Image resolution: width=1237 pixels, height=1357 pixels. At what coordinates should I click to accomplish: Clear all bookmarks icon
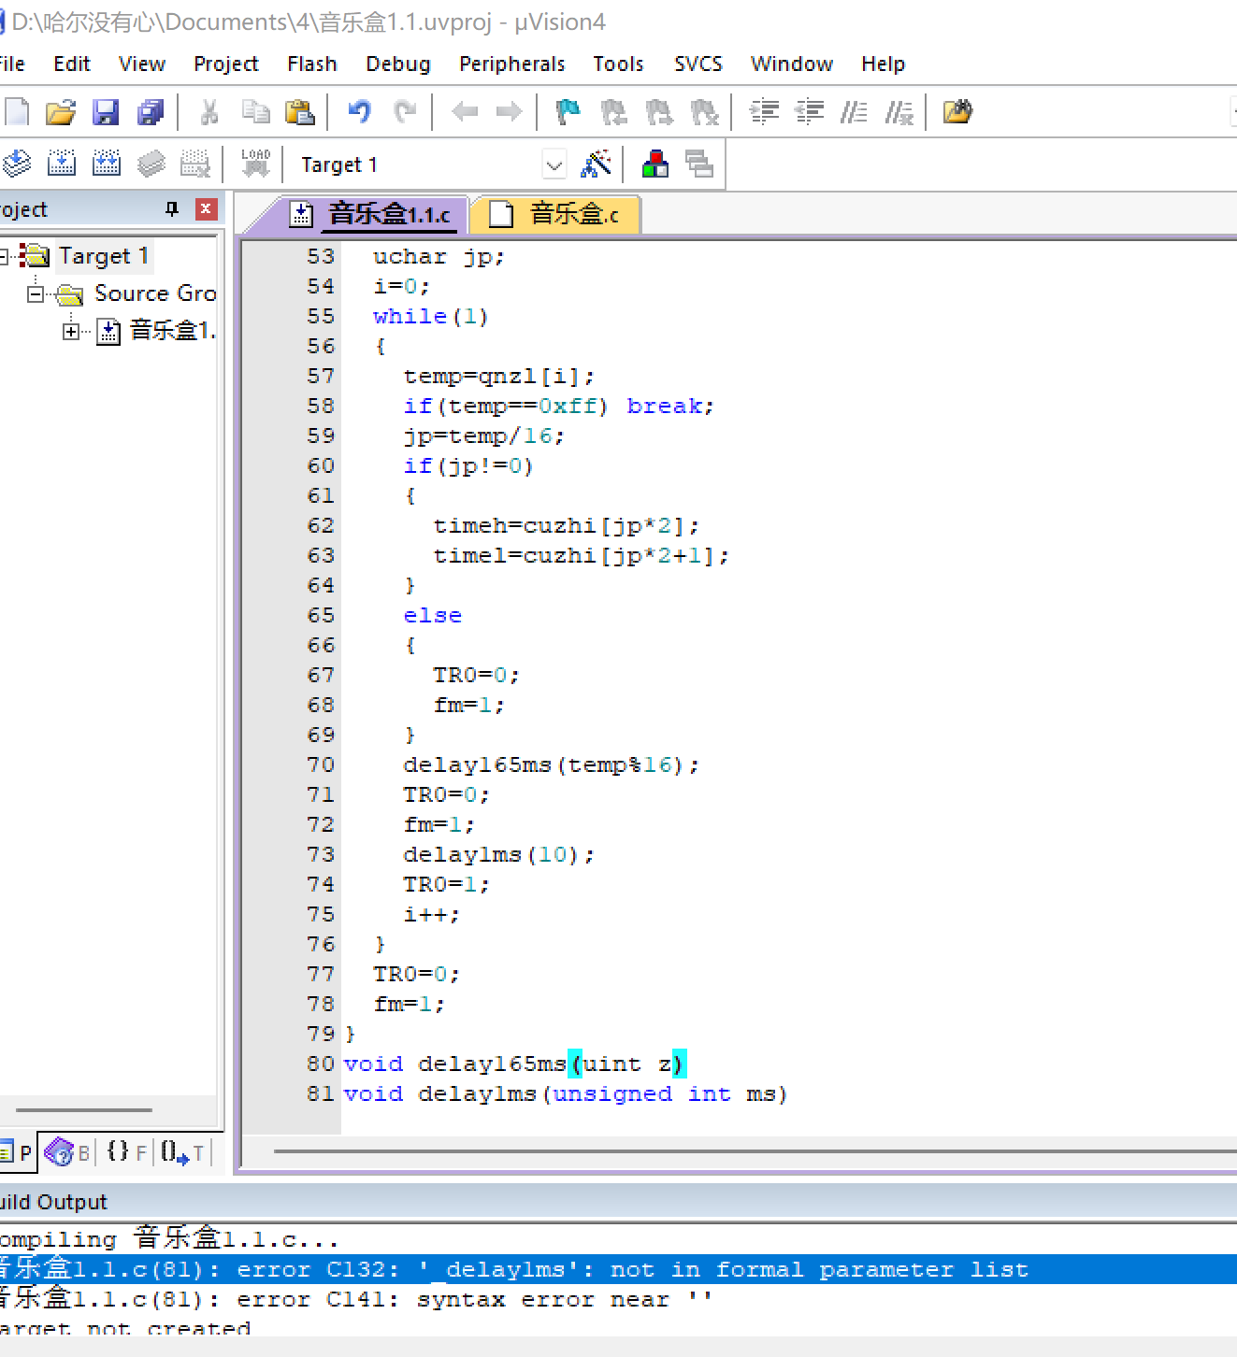point(704,113)
